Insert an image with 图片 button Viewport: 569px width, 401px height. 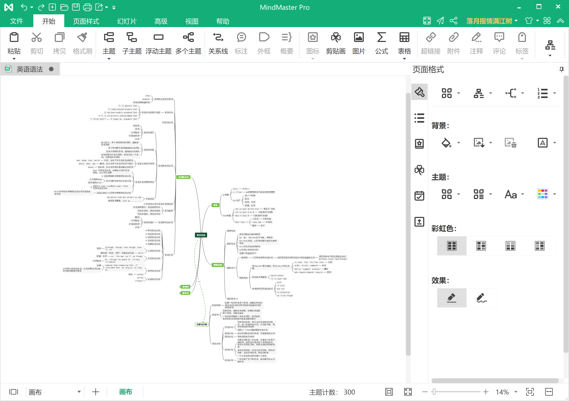point(359,43)
